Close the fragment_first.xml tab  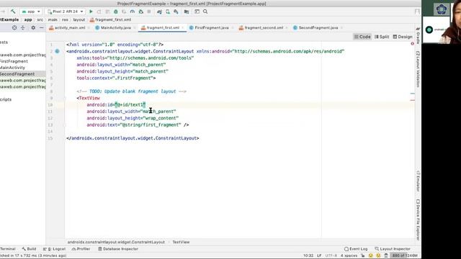pos(182,27)
